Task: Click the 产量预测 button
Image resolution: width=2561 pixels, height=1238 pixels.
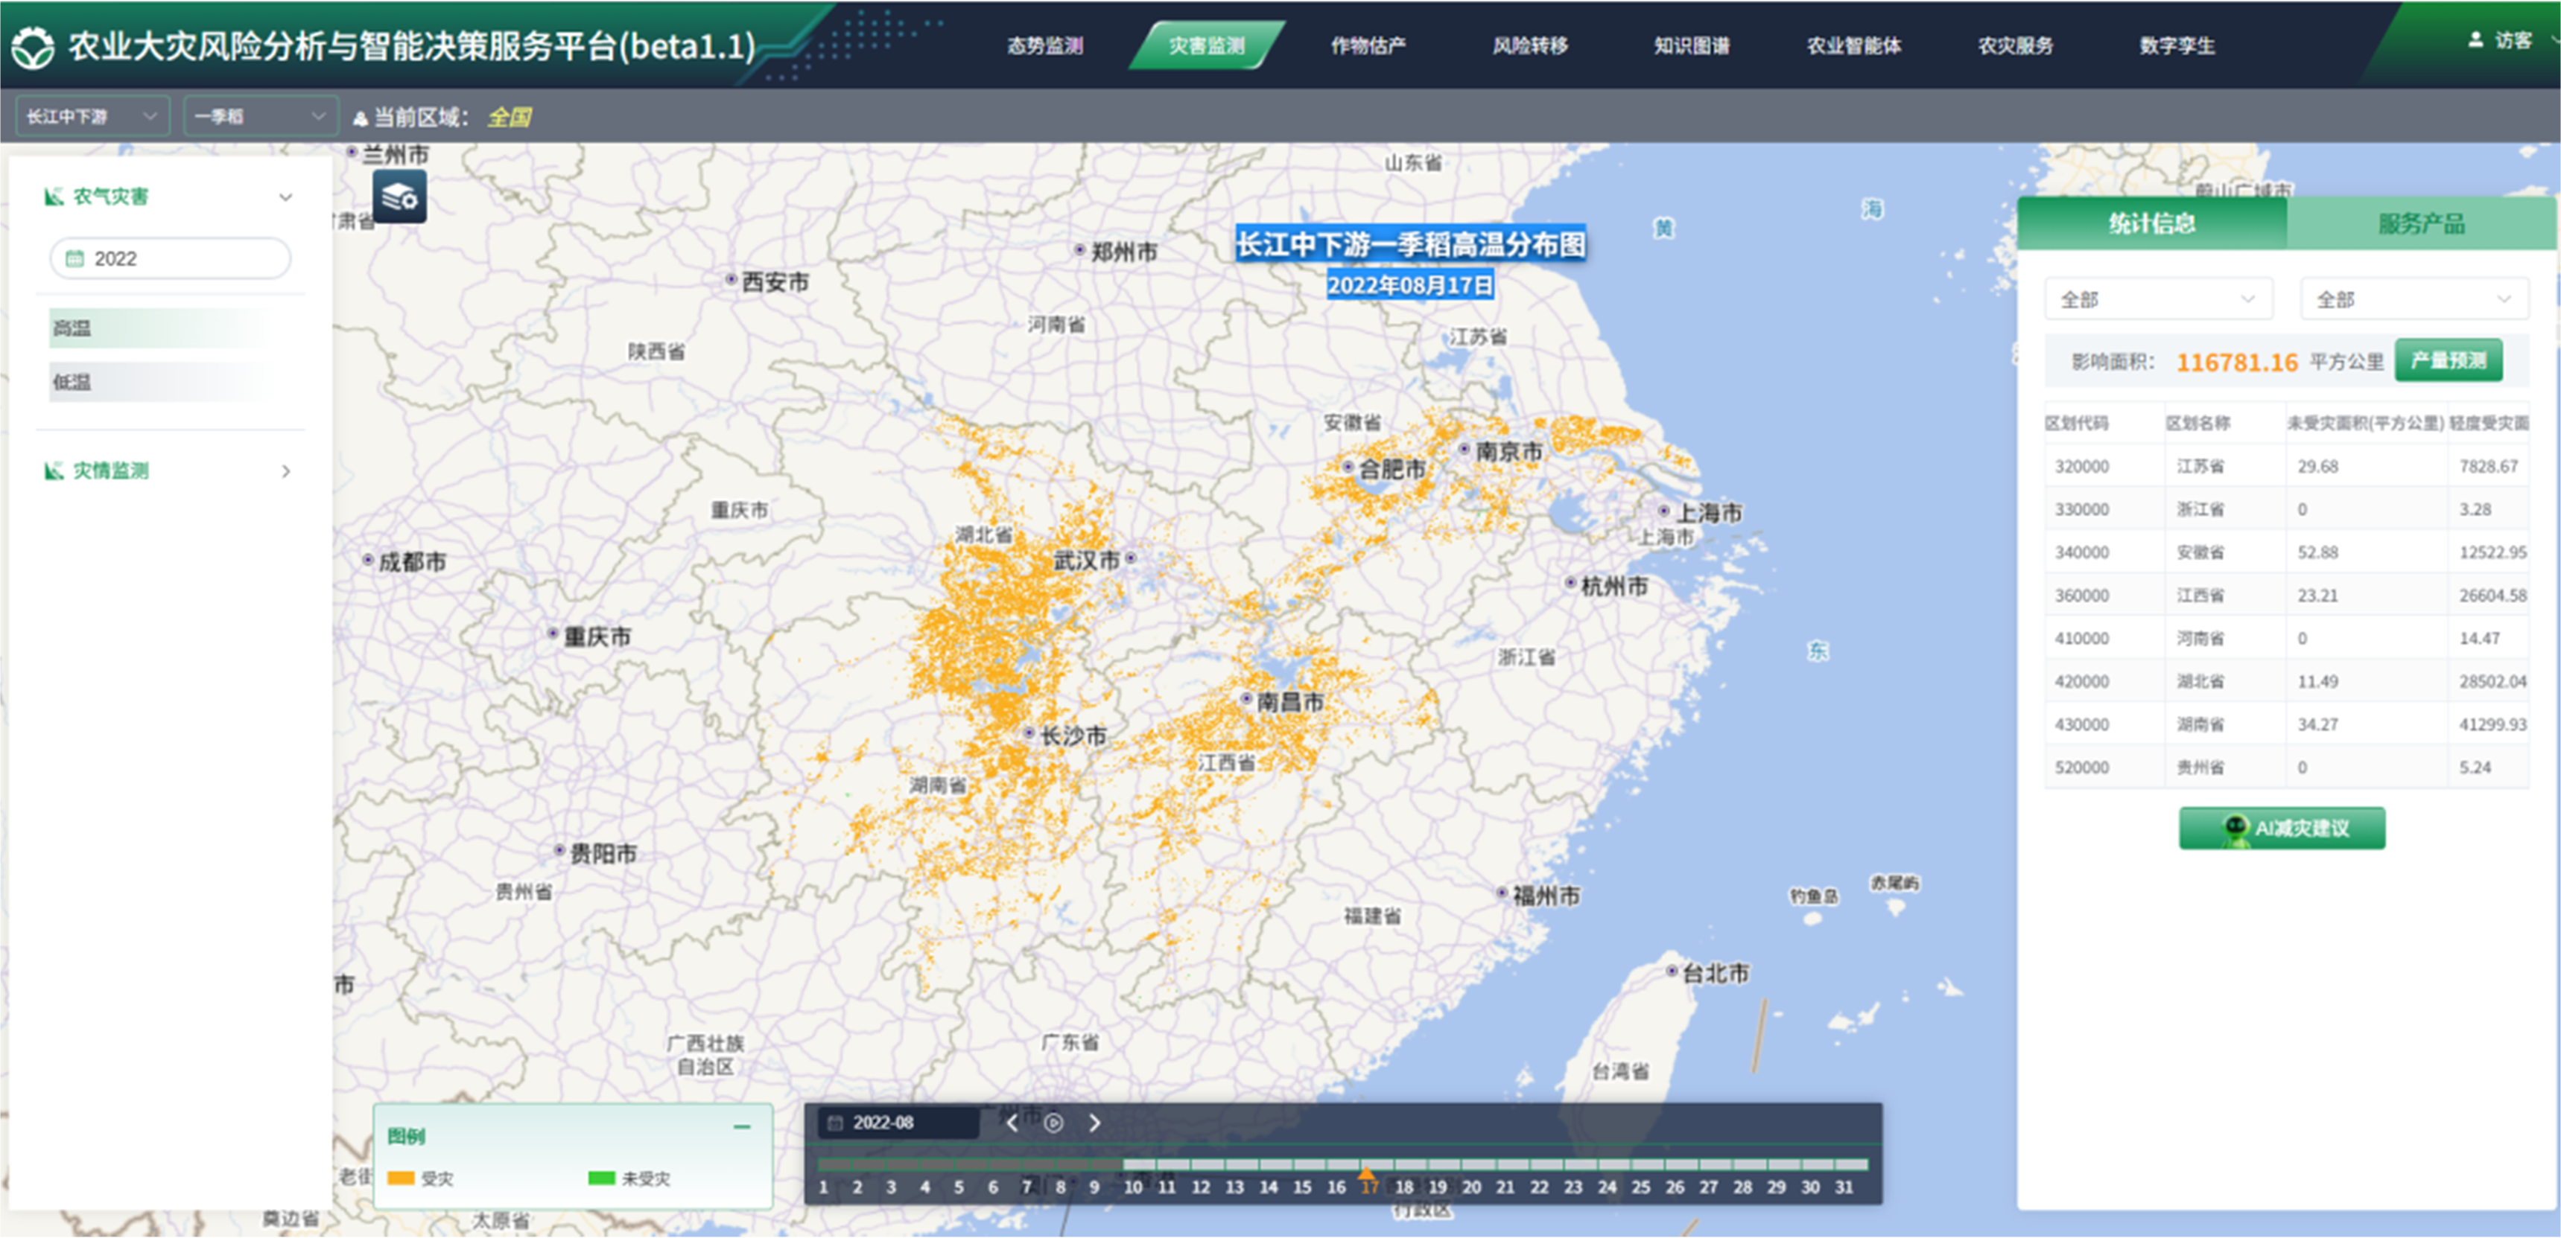Action: tap(2448, 360)
